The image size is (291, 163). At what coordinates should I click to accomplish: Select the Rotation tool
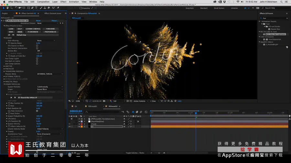(x=16, y=8)
